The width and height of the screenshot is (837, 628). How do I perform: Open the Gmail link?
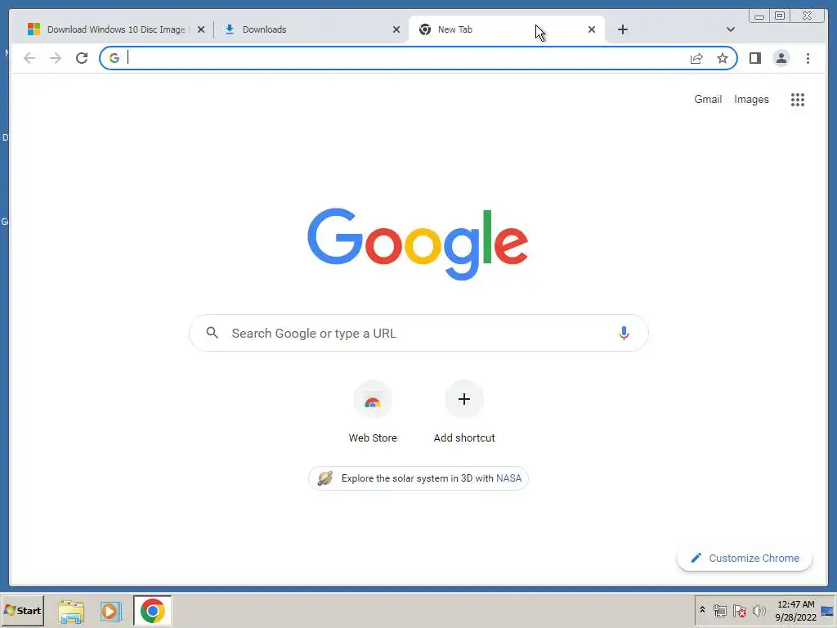(x=708, y=99)
